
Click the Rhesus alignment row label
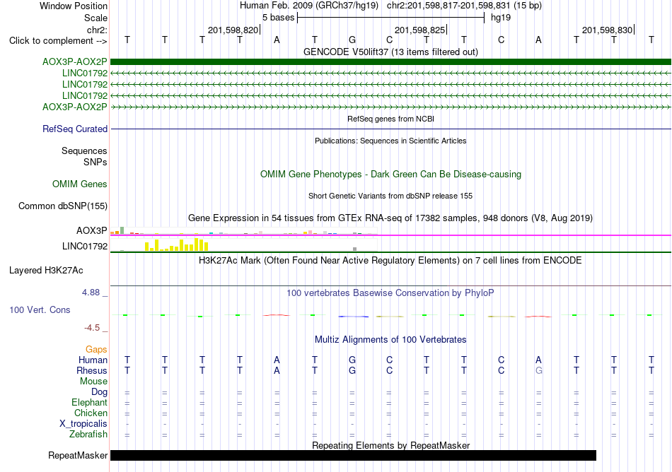coord(92,370)
